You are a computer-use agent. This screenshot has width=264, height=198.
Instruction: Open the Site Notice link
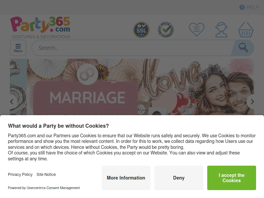click(x=46, y=175)
